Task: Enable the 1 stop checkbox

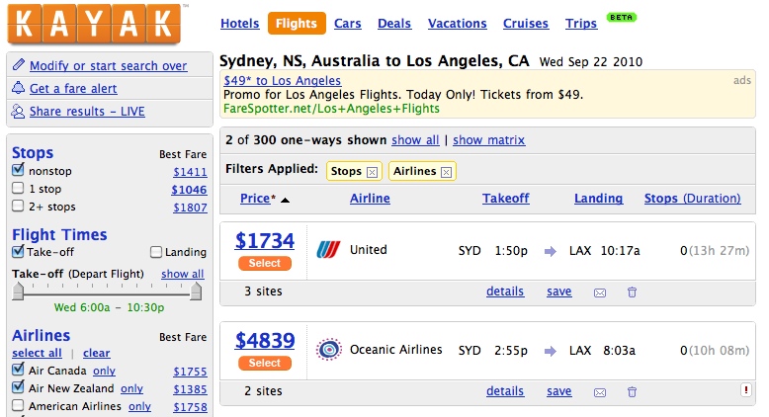Action: [18, 188]
